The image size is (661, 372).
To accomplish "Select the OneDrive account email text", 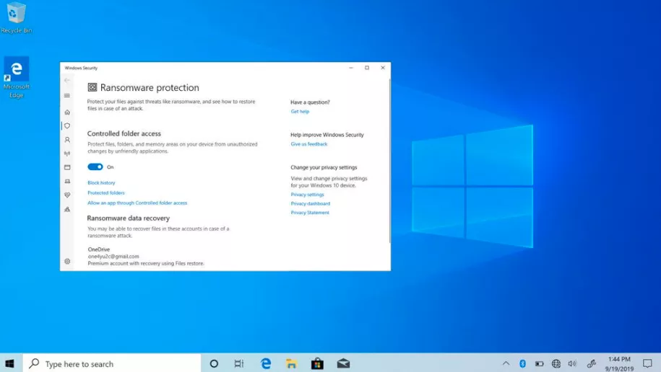I will click(113, 256).
